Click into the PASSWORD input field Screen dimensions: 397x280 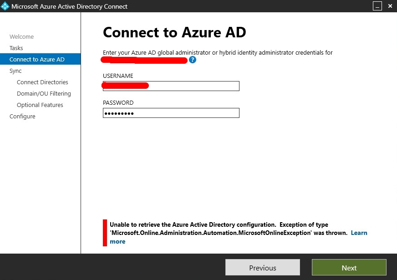pyautogui.click(x=171, y=113)
